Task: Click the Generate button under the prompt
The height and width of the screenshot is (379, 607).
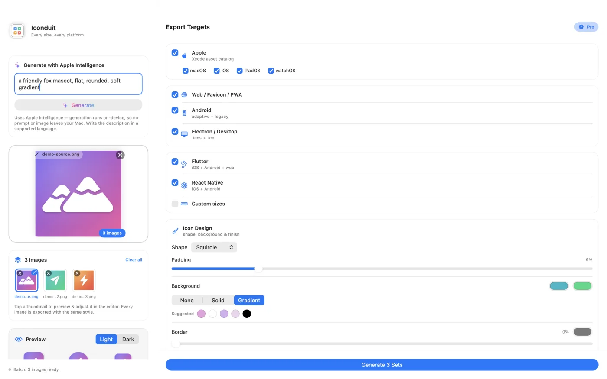Action: coord(78,105)
